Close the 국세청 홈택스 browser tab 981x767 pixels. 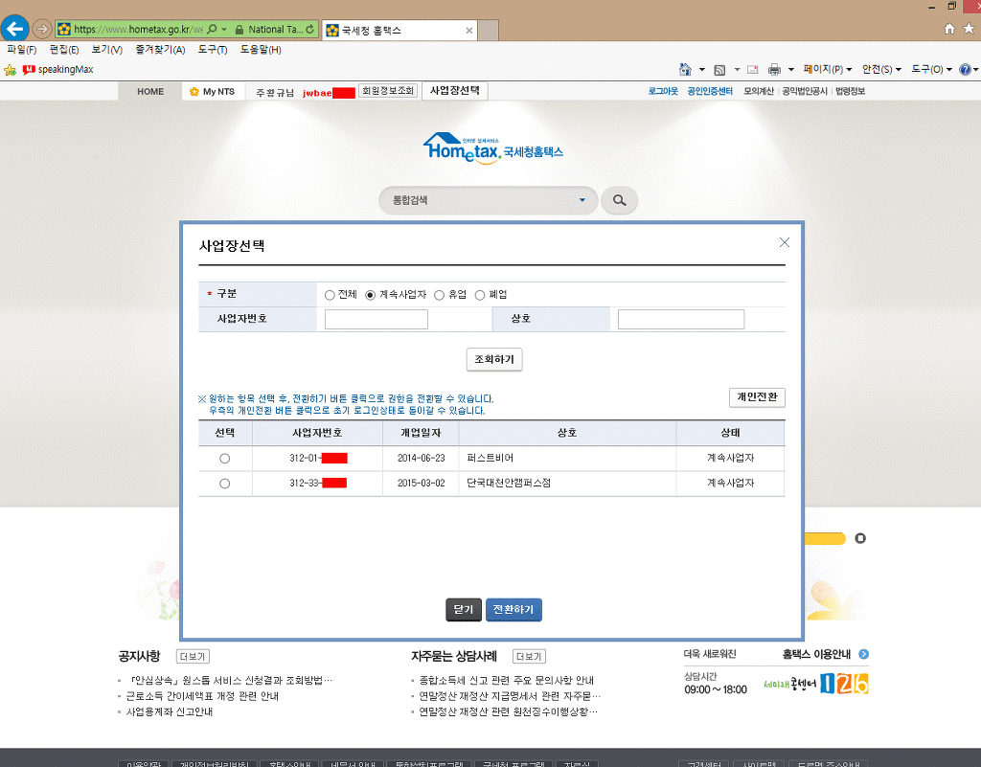click(469, 30)
